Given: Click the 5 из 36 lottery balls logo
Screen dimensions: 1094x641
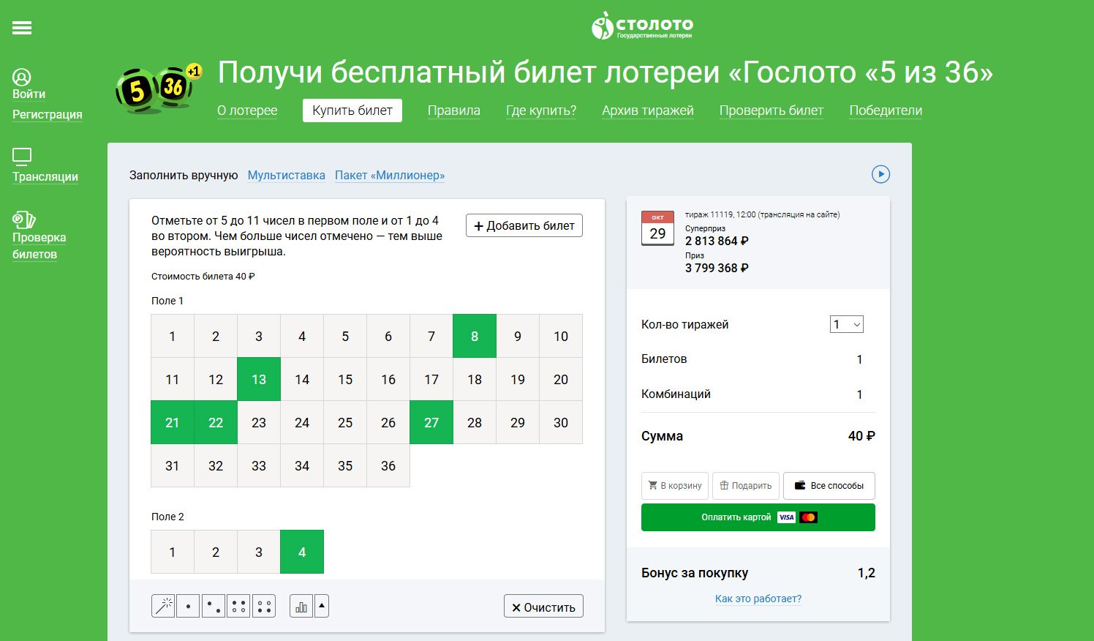Looking at the screenshot, I should [x=159, y=89].
